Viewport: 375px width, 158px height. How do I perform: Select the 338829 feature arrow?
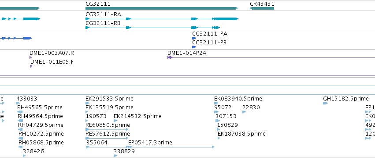click(x=115, y=156)
